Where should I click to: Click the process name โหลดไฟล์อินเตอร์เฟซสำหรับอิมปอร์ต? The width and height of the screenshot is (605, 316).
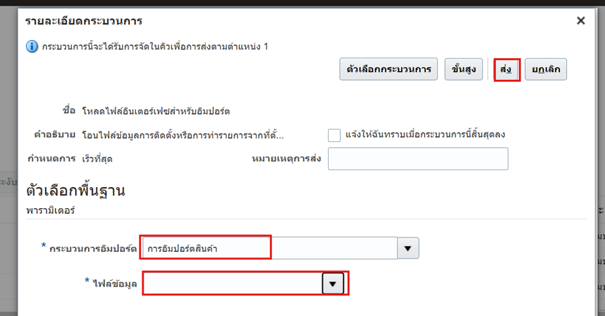[x=155, y=111]
